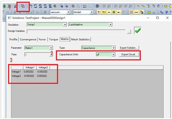
Task: Select Voltage2 row's -0.093202 value
Action: pos(29,76)
